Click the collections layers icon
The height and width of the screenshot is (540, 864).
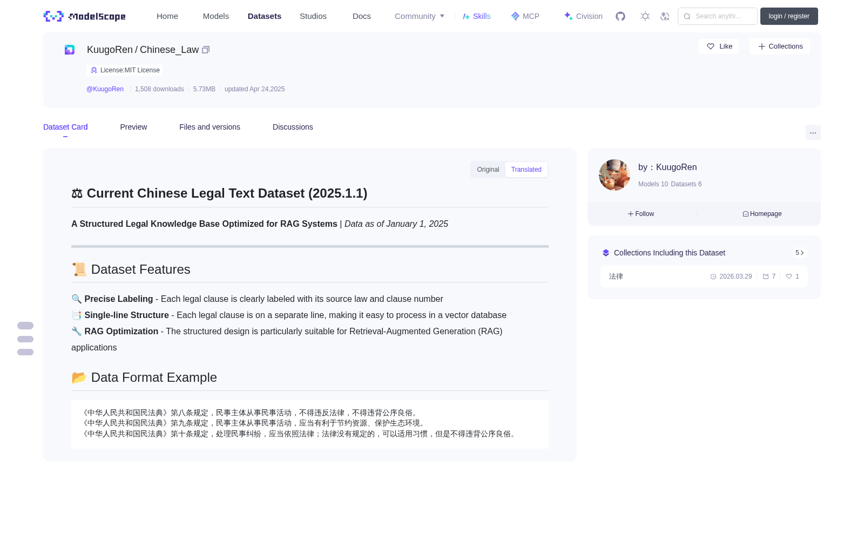606,253
